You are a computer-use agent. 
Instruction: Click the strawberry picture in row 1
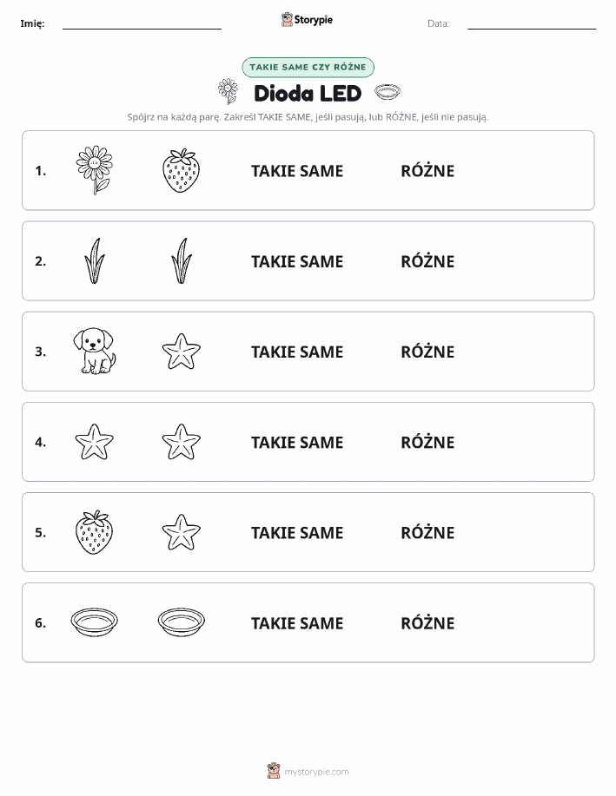coord(181,170)
